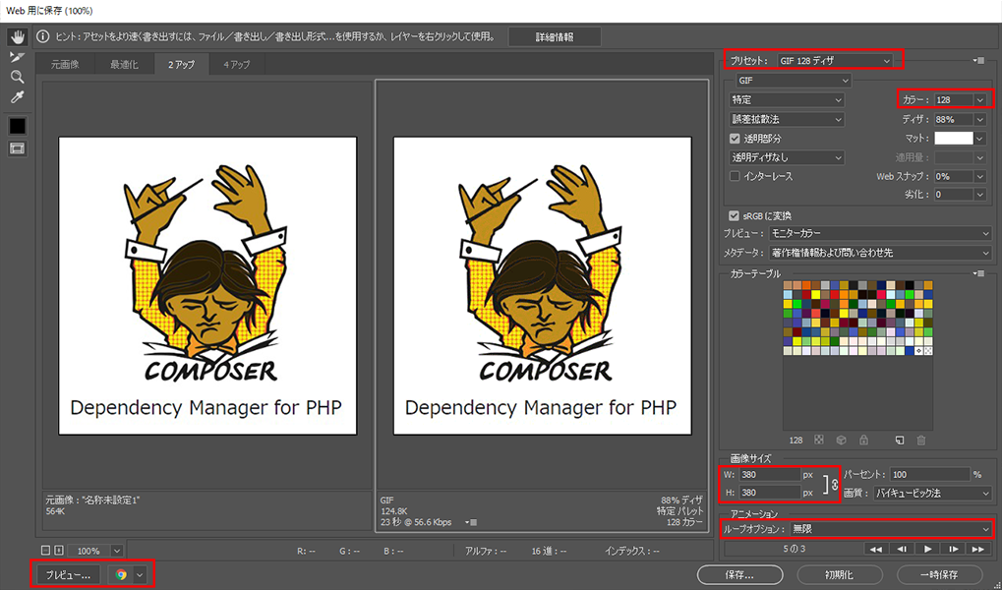Image resolution: width=1002 pixels, height=590 pixels.
Task: Switch to the 2 アップ tab
Action: (182, 65)
